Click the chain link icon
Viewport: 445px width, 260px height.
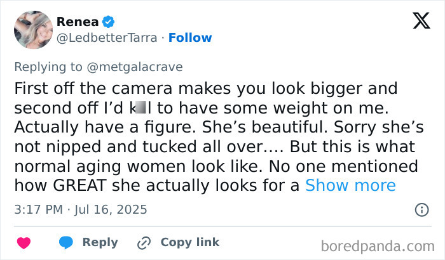click(x=144, y=243)
